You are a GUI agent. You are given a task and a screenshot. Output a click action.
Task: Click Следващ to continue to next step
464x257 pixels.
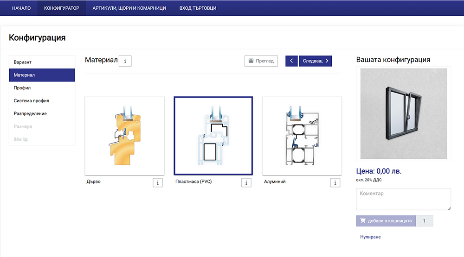click(x=316, y=61)
